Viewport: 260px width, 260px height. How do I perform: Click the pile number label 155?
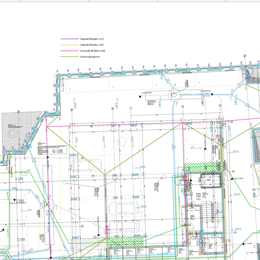[x=220, y=64]
